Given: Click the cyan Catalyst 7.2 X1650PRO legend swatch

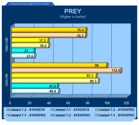Looking at the screenshot, I should (52, 115).
